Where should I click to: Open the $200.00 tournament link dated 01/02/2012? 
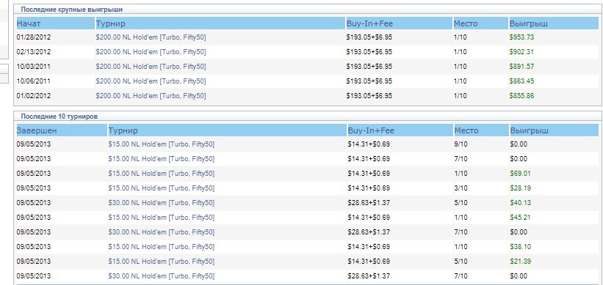[151, 96]
